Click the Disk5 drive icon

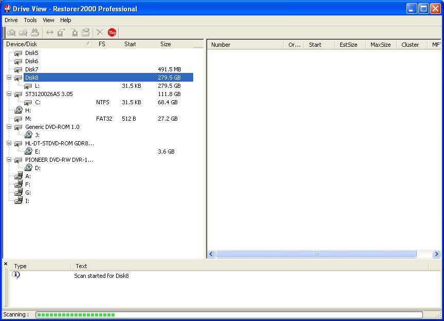[x=18, y=53]
